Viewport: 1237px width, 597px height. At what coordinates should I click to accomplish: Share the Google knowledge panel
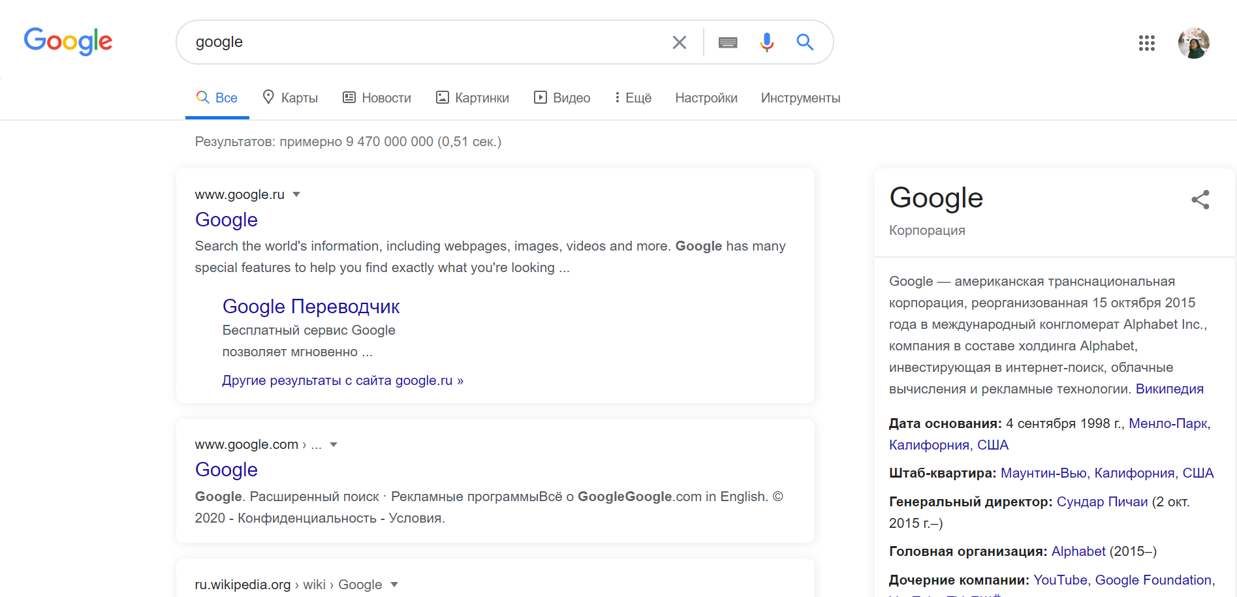coord(1200,200)
